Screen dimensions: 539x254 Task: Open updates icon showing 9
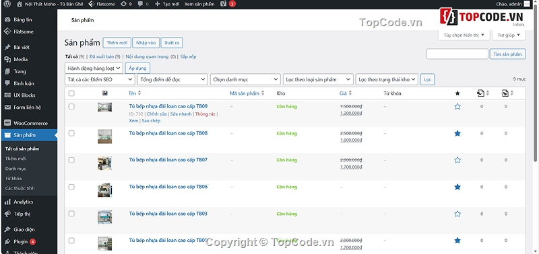pos(127,4)
